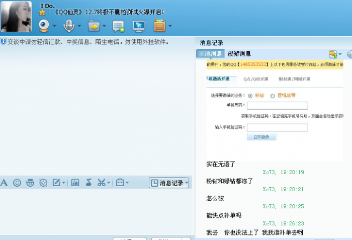Expand the applications dropdown arrow
This screenshot has width=352, height=240.
(x=170, y=26)
